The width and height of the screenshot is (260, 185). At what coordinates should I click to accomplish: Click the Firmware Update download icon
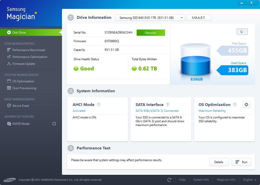click(x=9, y=64)
